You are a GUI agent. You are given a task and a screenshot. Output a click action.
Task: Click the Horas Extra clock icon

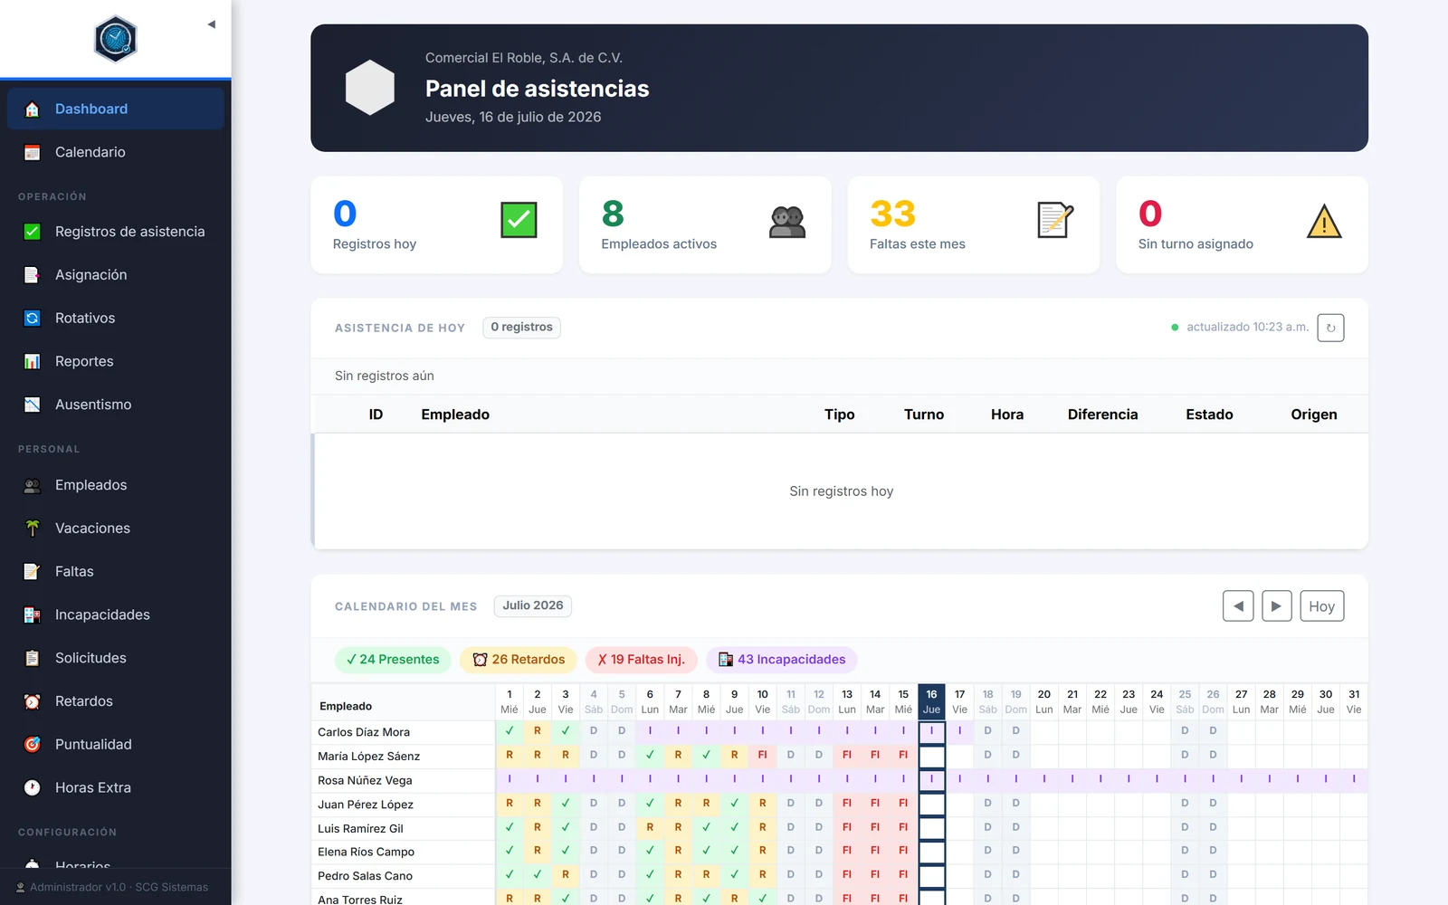coord(33,788)
